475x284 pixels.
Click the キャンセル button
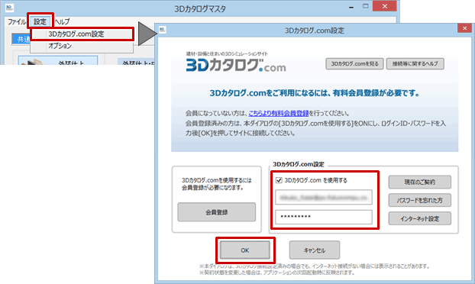pos(315,250)
